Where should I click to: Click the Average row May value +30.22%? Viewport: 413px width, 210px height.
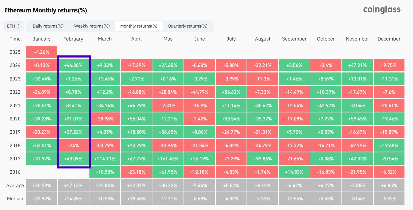(168, 185)
